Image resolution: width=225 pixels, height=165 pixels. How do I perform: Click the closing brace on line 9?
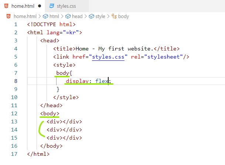pos(58,89)
